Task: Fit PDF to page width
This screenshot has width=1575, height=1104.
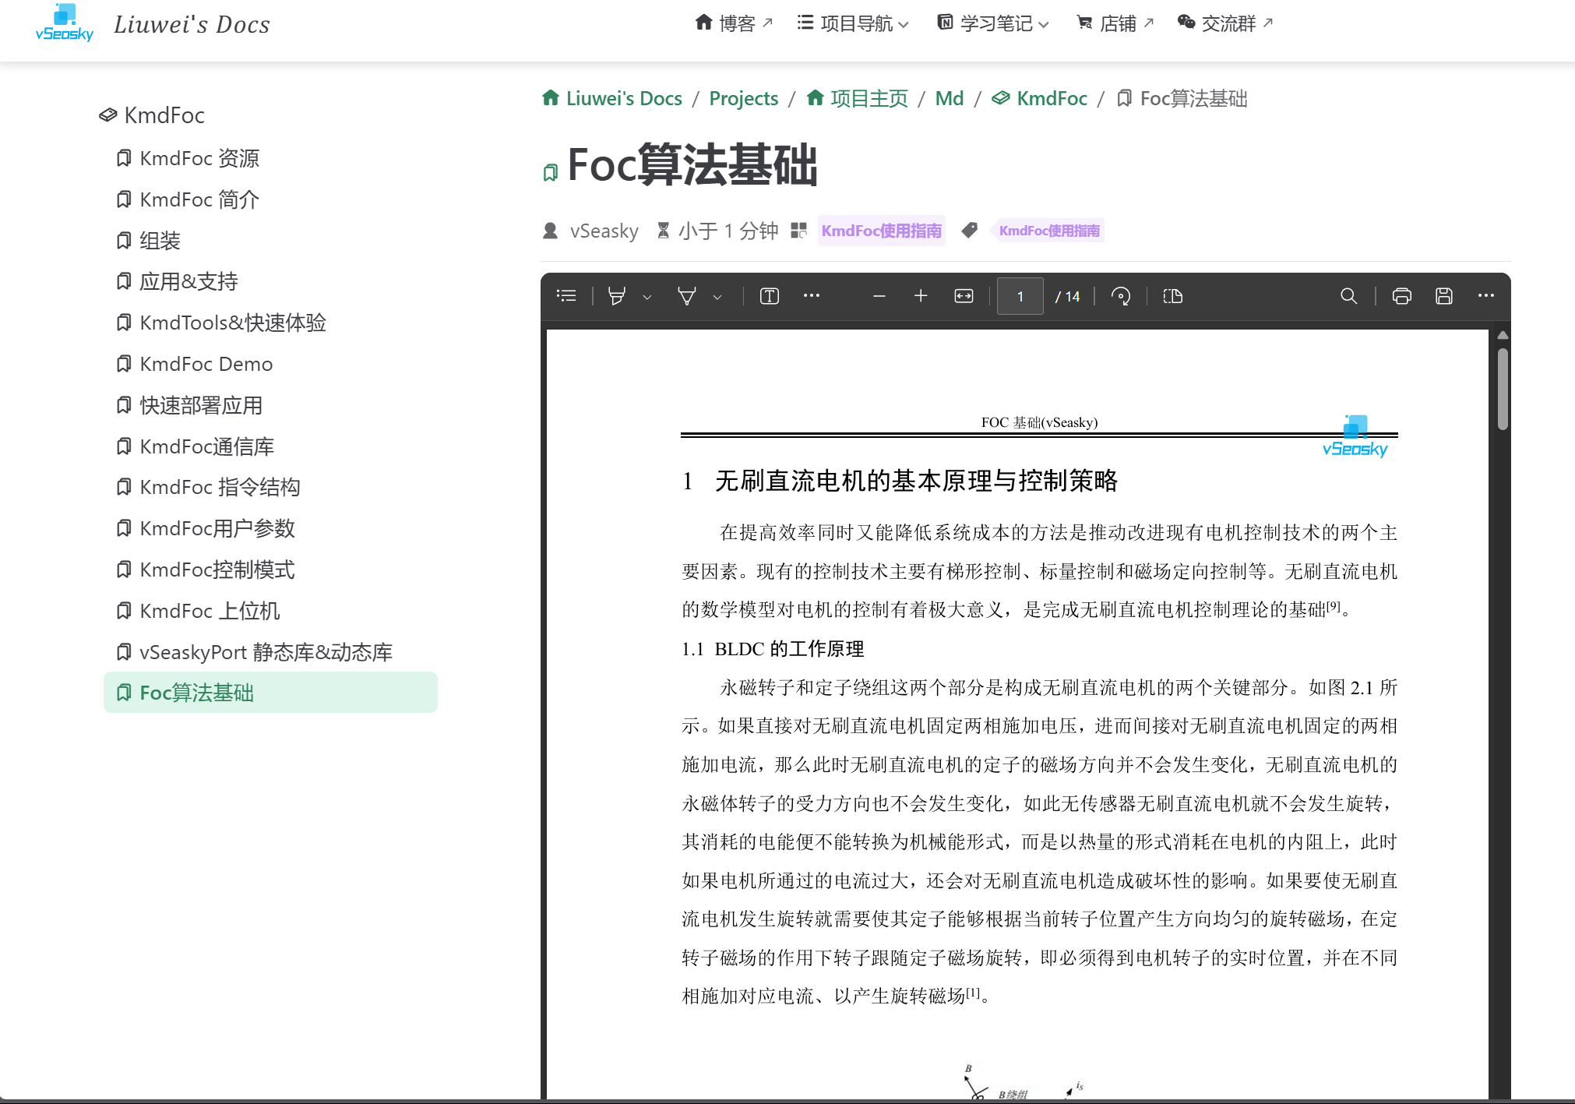Action: point(964,296)
